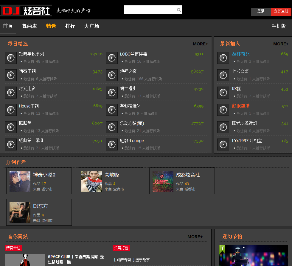This screenshot has height=266, width=292.
Task: Click MORE+ in 最新加入 section
Action: tap(281, 44)
